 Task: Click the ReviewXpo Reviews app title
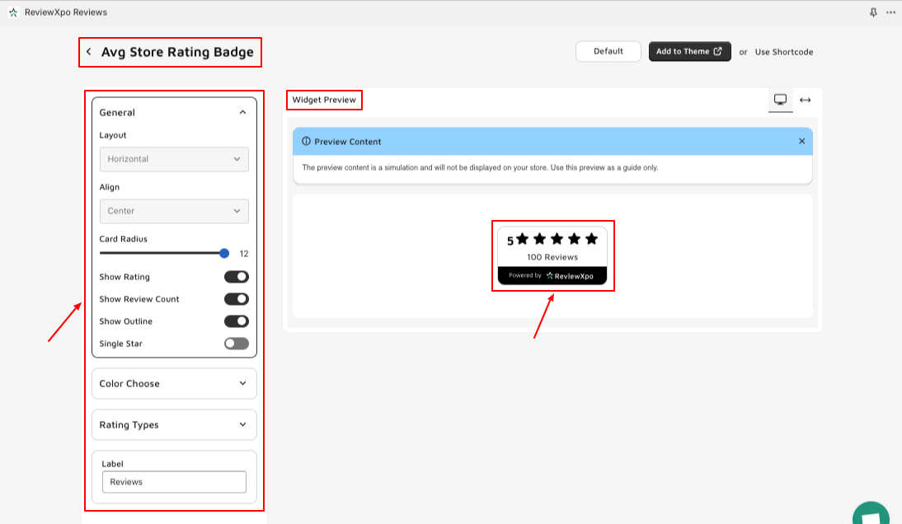[66, 12]
